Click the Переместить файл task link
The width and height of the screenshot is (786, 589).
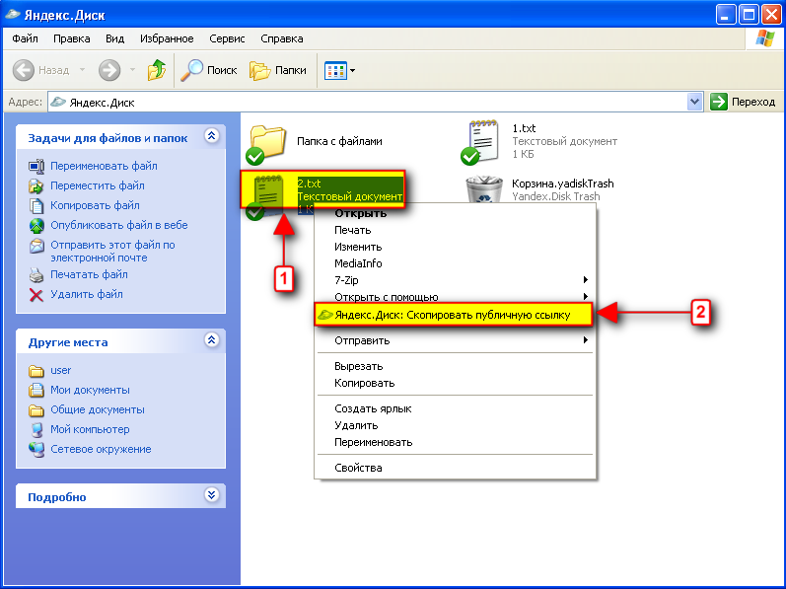click(98, 185)
